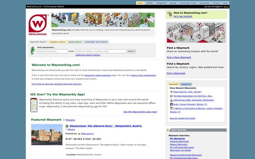Open the profile tab
255x159 pixels.
pos(149,3)
